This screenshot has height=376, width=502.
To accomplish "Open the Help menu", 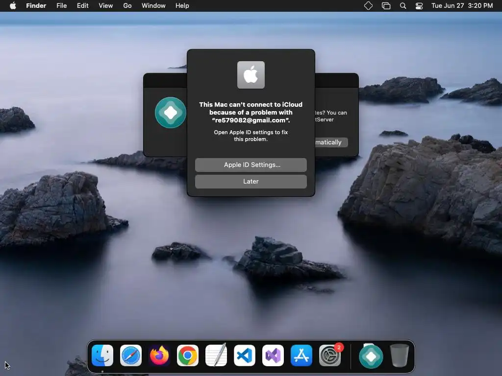I will [182, 6].
